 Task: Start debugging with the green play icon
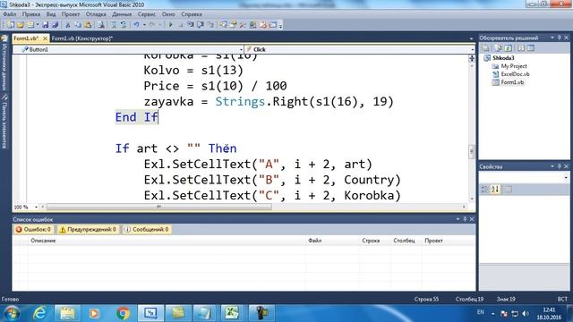click(170, 25)
